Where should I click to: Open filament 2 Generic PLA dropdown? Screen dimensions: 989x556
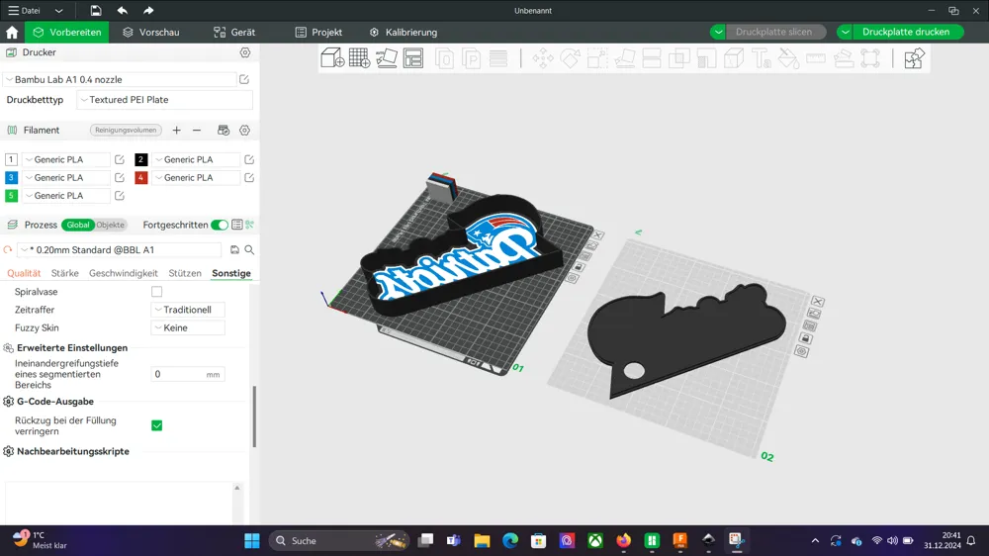pos(196,159)
